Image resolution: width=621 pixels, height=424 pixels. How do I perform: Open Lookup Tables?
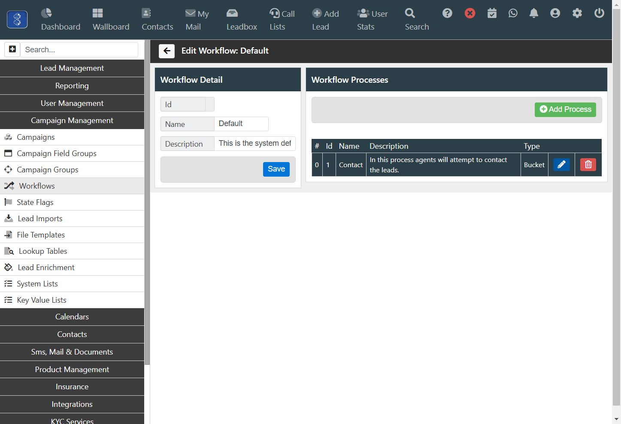pyautogui.click(x=72, y=251)
